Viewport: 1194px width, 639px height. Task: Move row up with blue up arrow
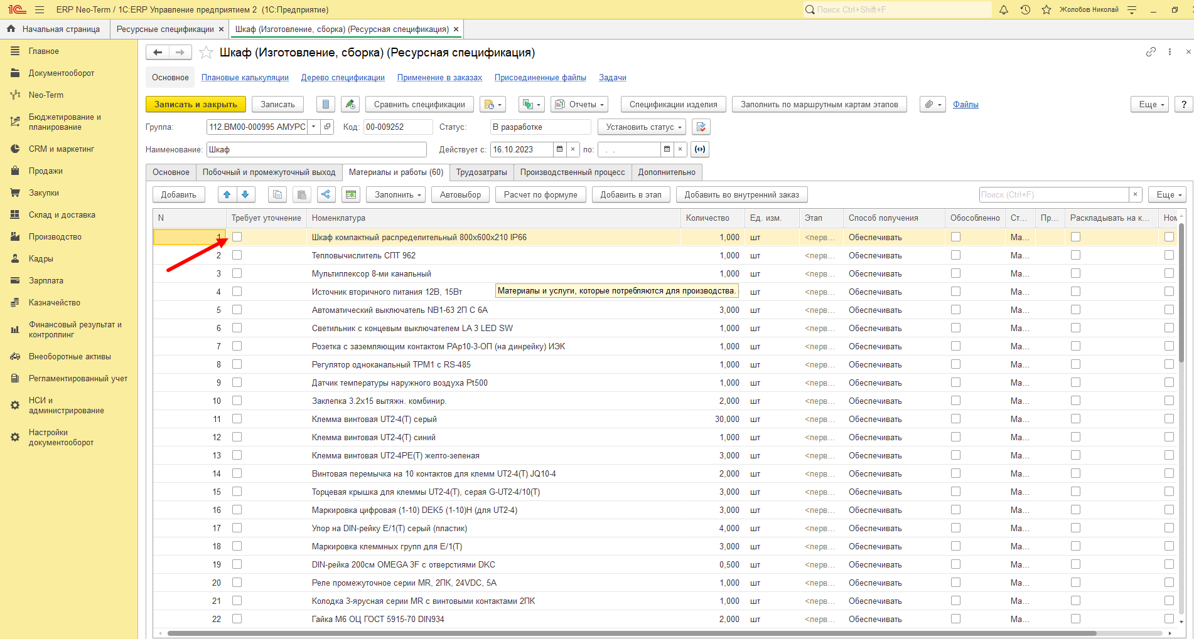coord(227,194)
